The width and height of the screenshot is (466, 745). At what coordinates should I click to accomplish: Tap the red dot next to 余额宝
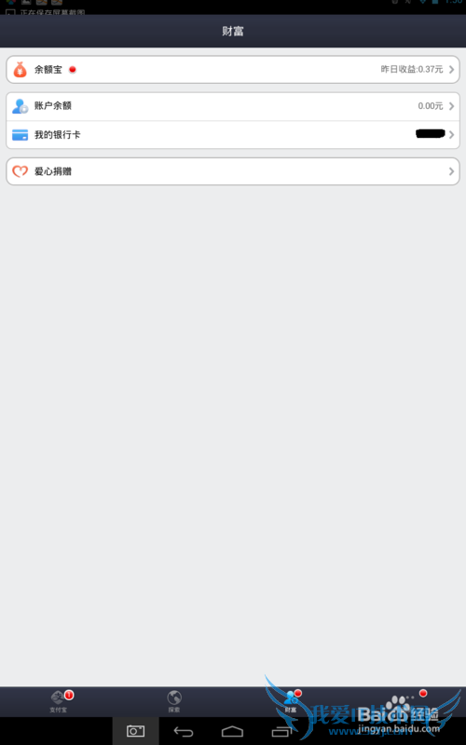point(73,69)
